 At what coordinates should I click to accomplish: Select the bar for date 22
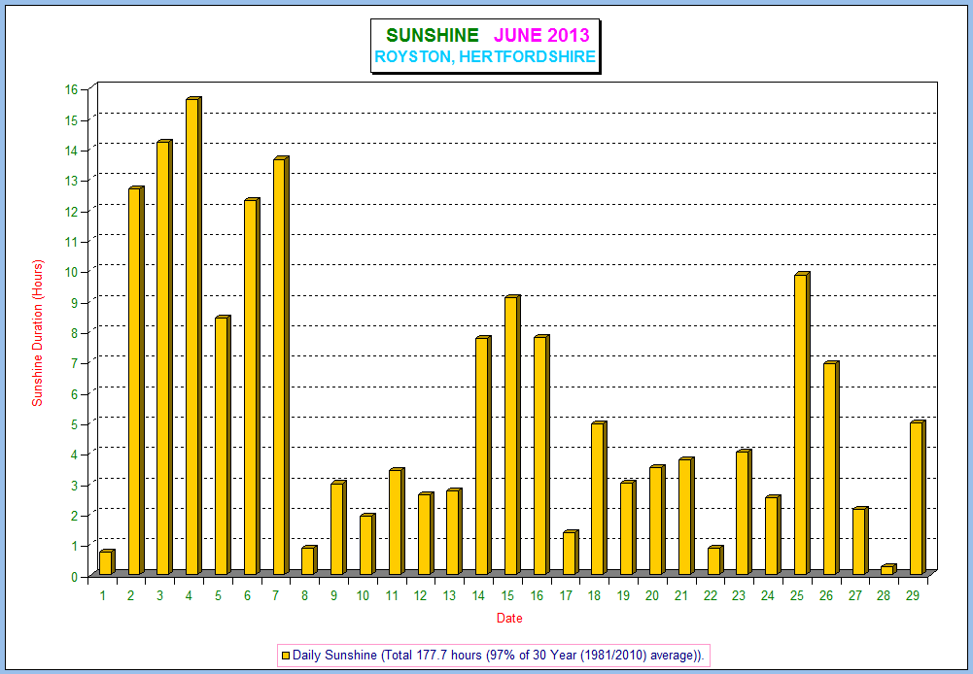[x=715, y=560]
